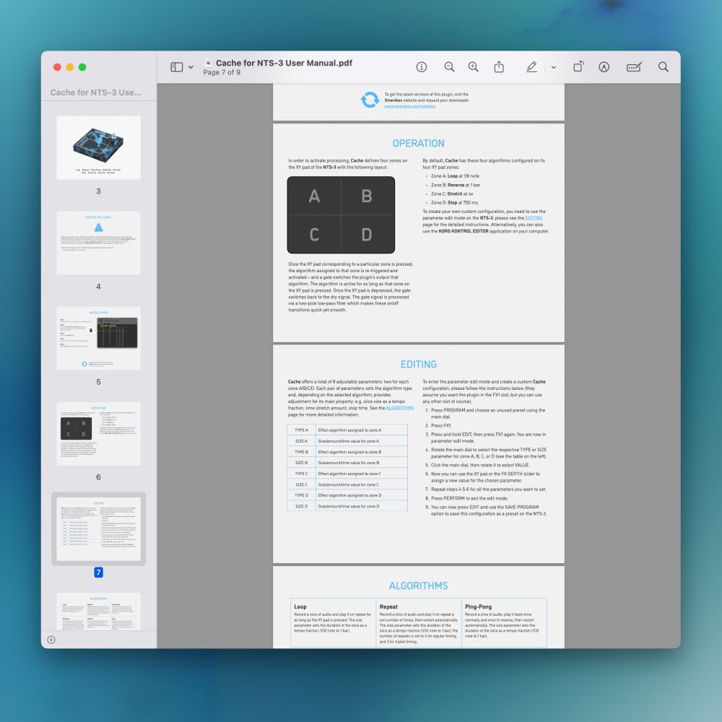Click 'Press PERFORM to exit the edit mode.'

469,498
